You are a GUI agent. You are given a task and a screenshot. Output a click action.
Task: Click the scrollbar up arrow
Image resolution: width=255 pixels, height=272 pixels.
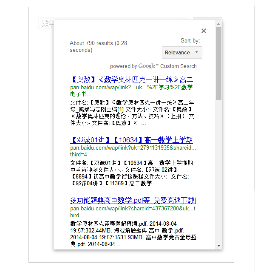218,24
